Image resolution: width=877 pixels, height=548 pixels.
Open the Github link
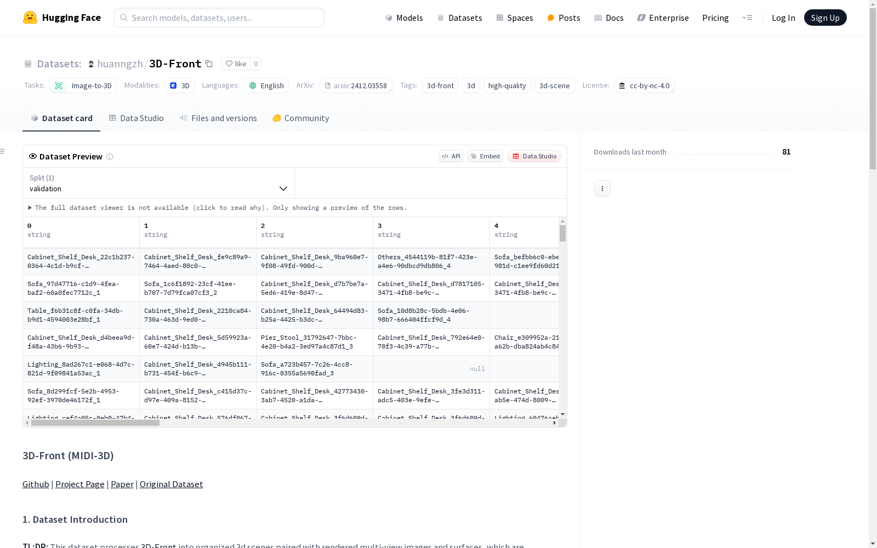pos(36,484)
